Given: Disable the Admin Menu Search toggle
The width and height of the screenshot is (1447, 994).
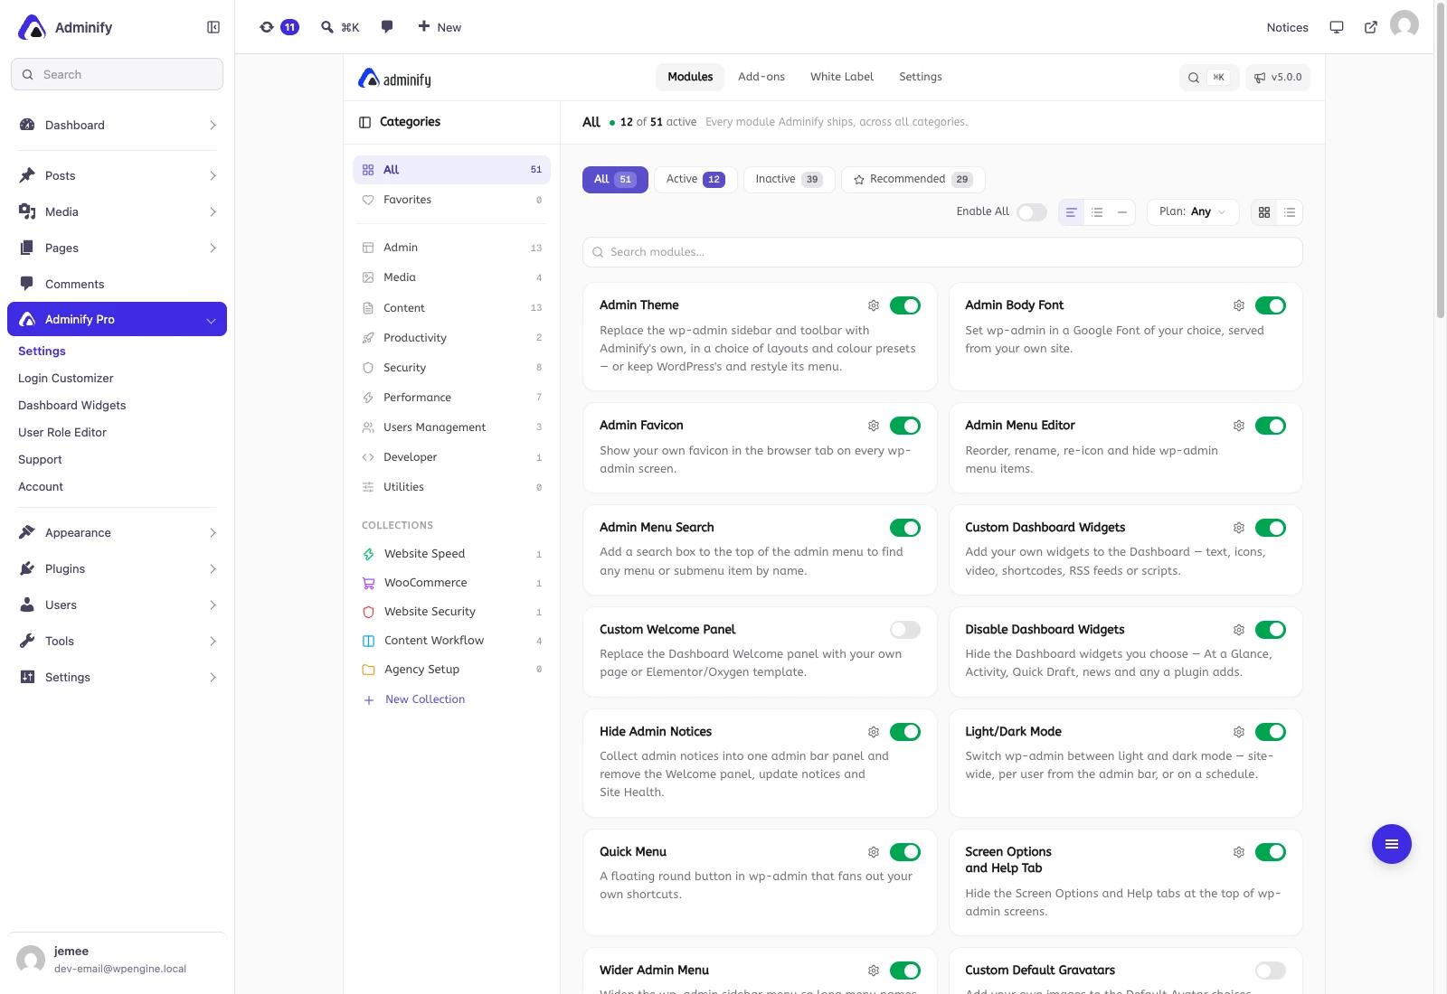Looking at the screenshot, I should click(905, 528).
